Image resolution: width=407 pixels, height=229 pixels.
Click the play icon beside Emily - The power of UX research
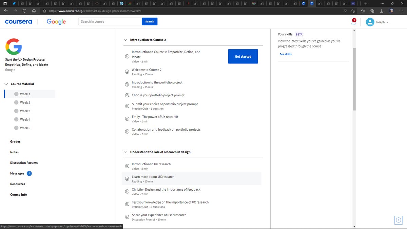click(127, 118)
